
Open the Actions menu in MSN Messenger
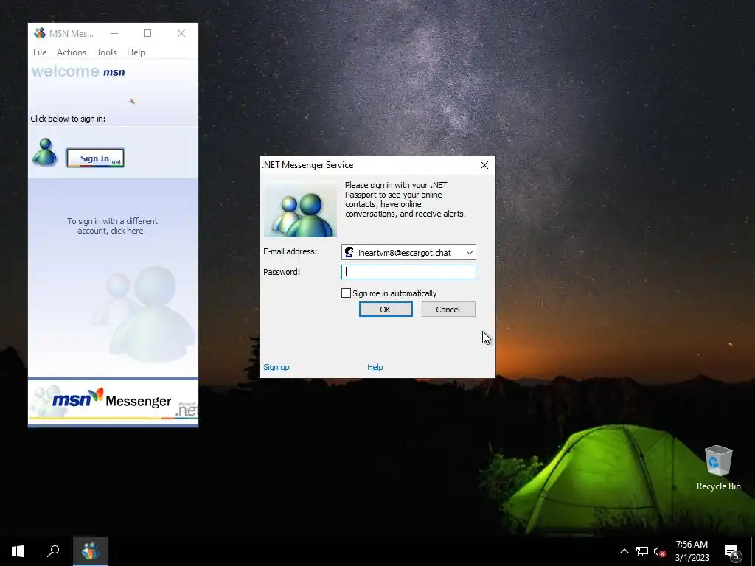click(72, 52)
